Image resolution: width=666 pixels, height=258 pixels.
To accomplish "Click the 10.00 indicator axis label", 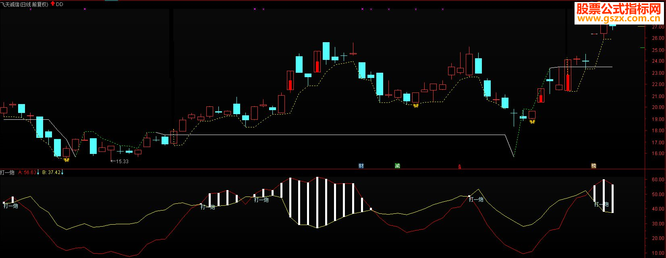I will tap(658, 253).
